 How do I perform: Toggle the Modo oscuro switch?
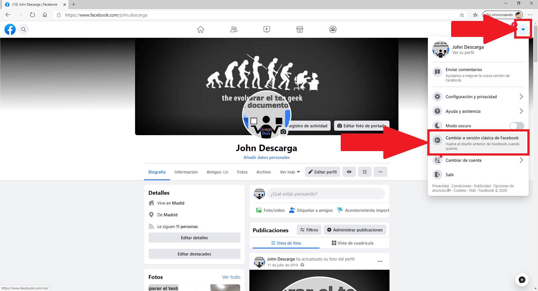[517, 126]
